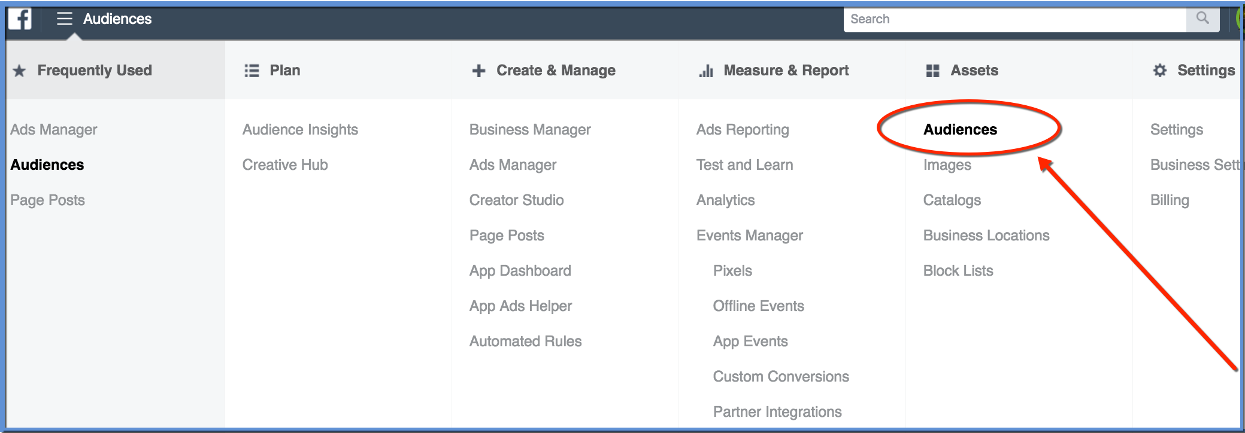Open the hamburger menu icon
Viewport: 1245px width, 433px height.
click(x=65, y=19)
